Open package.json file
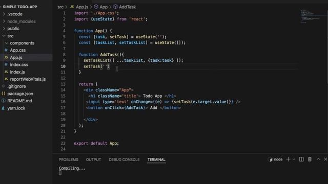 pos(20,94)
